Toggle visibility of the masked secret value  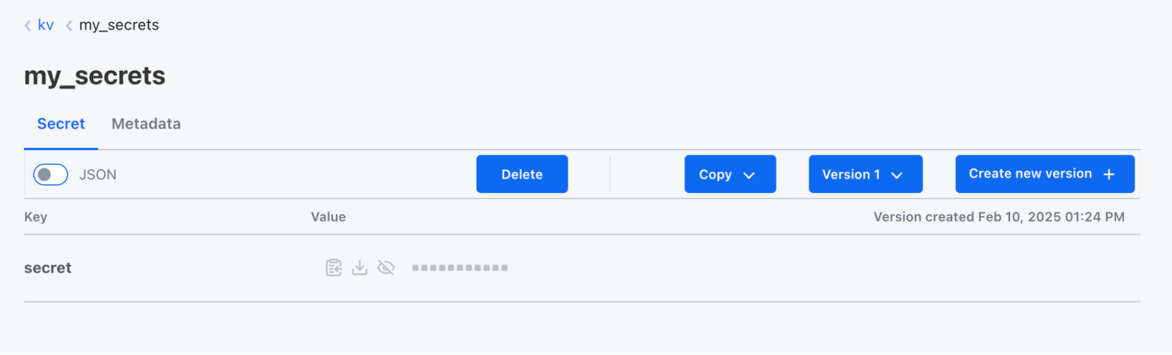click(x=386, y=267)
